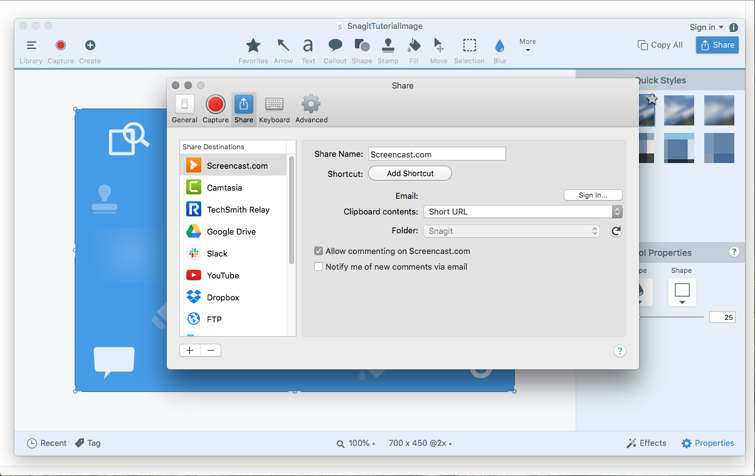Click the Add Shortcut button
This screenshot has width=755, height=476.
tap(410, 174)
